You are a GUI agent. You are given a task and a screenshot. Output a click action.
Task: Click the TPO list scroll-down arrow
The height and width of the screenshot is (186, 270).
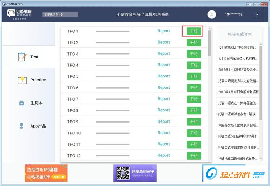coord(210,160)
